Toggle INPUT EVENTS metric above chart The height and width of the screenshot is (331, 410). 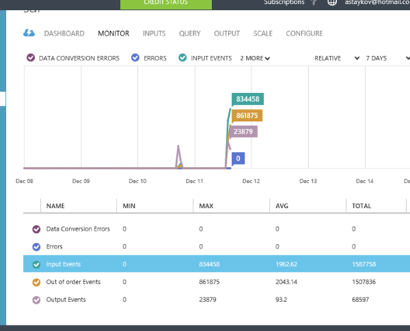[x=182, y=57]
